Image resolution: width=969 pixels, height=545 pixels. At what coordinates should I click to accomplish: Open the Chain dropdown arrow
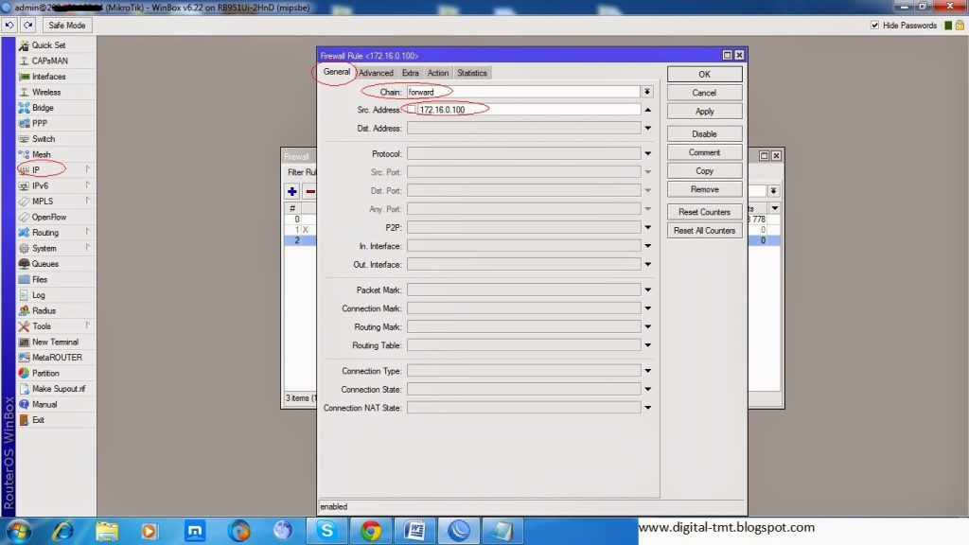(647, 92)
